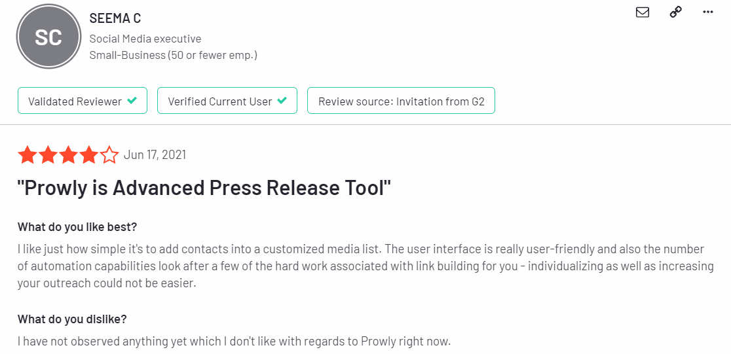731x354 pixels.
Task: Click the SC avatar circle
Action: pyautogui.click(x=48, y=37)
